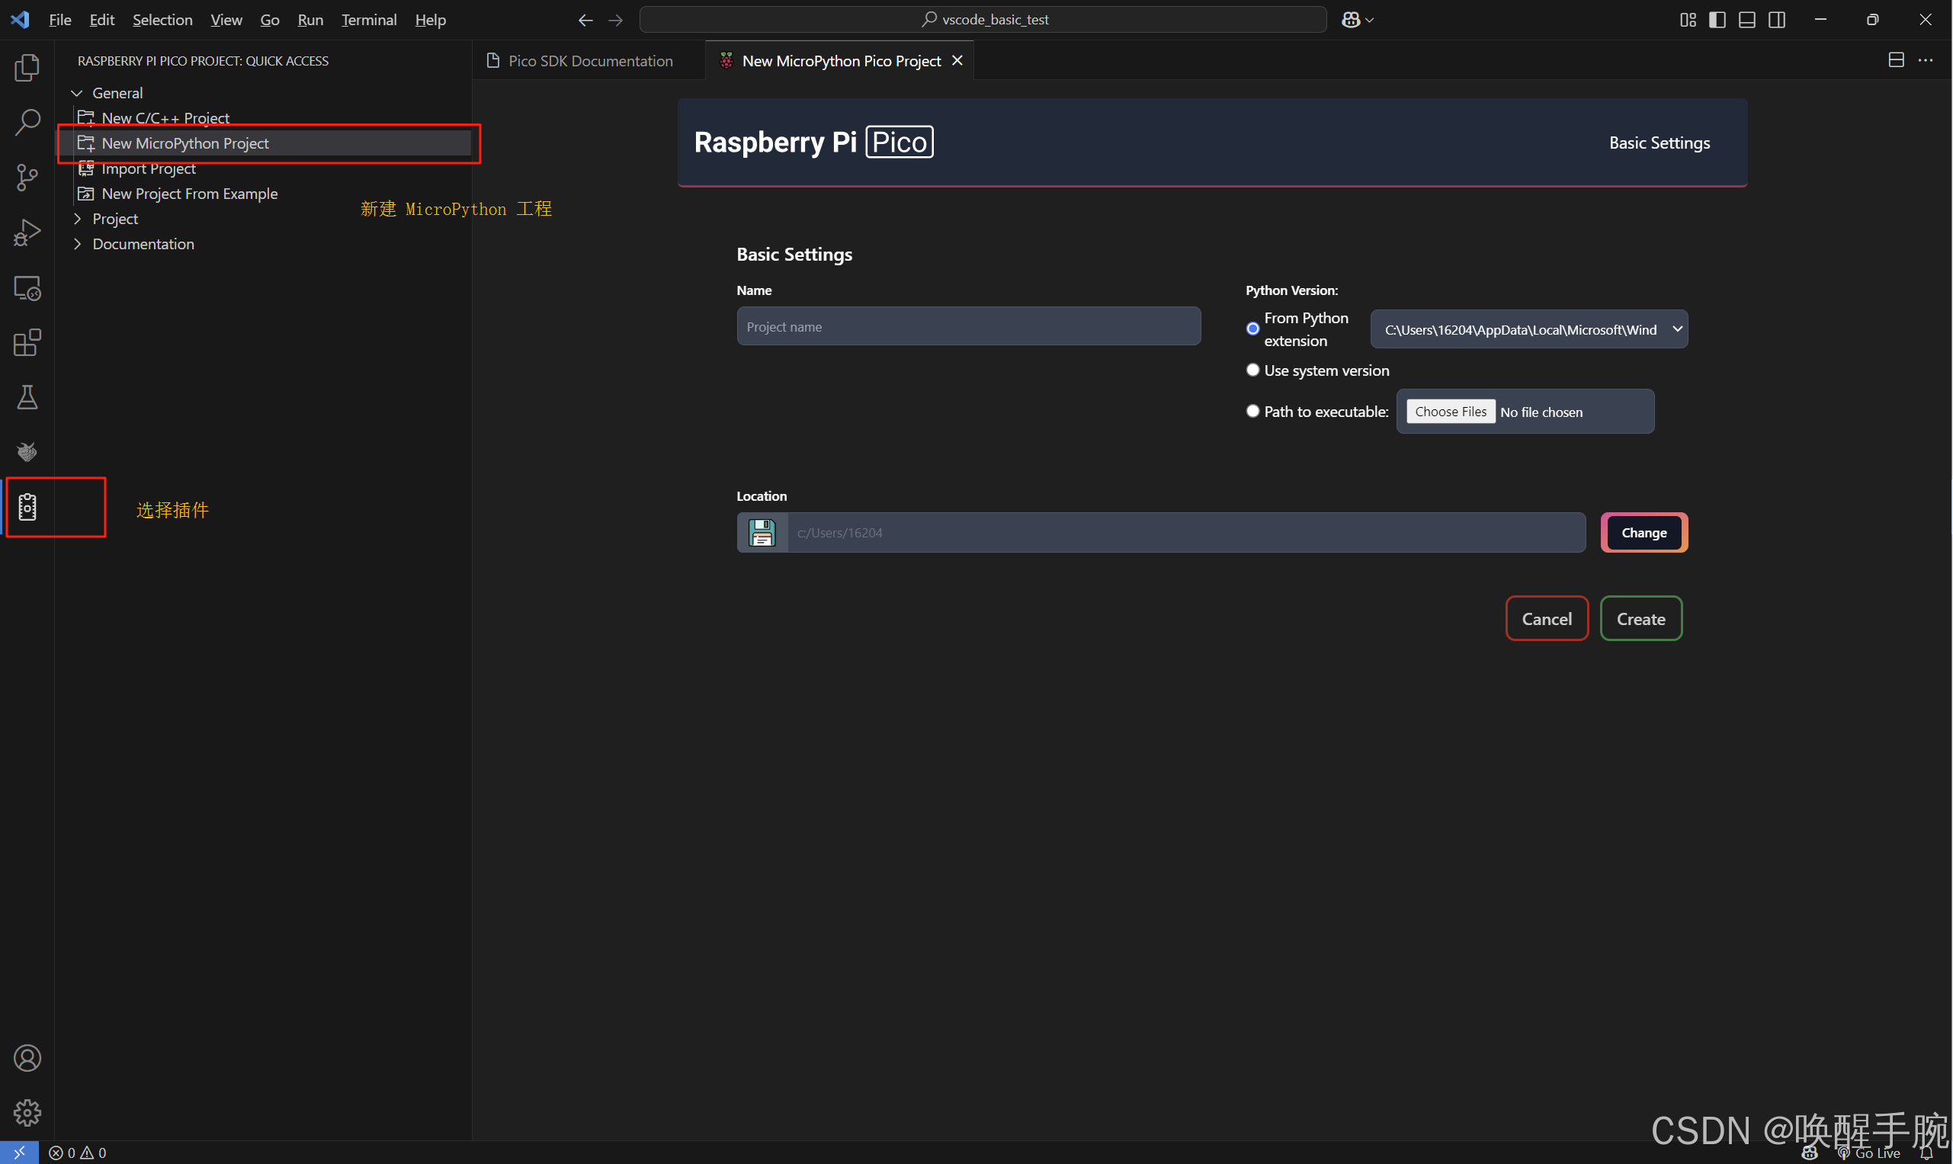Open the Search view icon
The height and width of the screenshot is (1164, 1953).
pos(27,123)
